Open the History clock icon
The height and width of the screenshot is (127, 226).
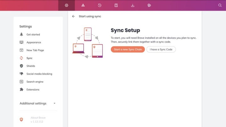(x=100, y=5)
